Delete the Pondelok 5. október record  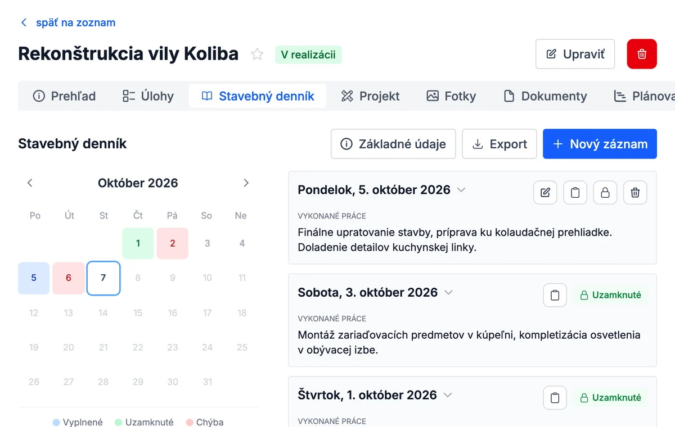coord(635,193)
